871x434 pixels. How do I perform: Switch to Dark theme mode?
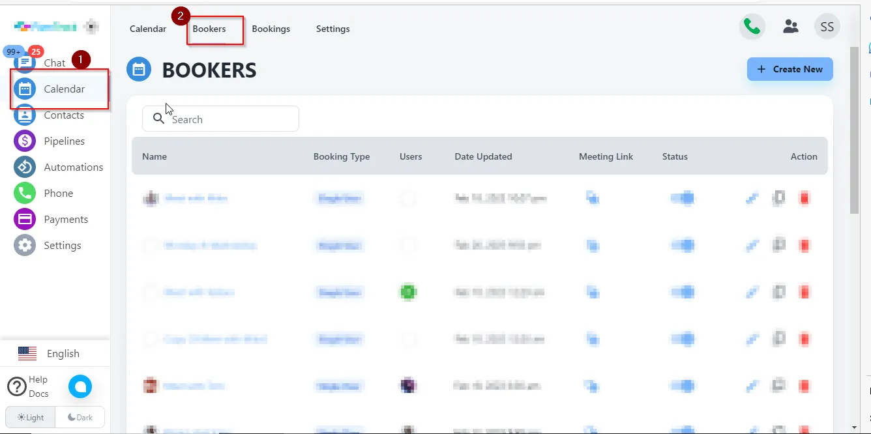coord(80,417)
